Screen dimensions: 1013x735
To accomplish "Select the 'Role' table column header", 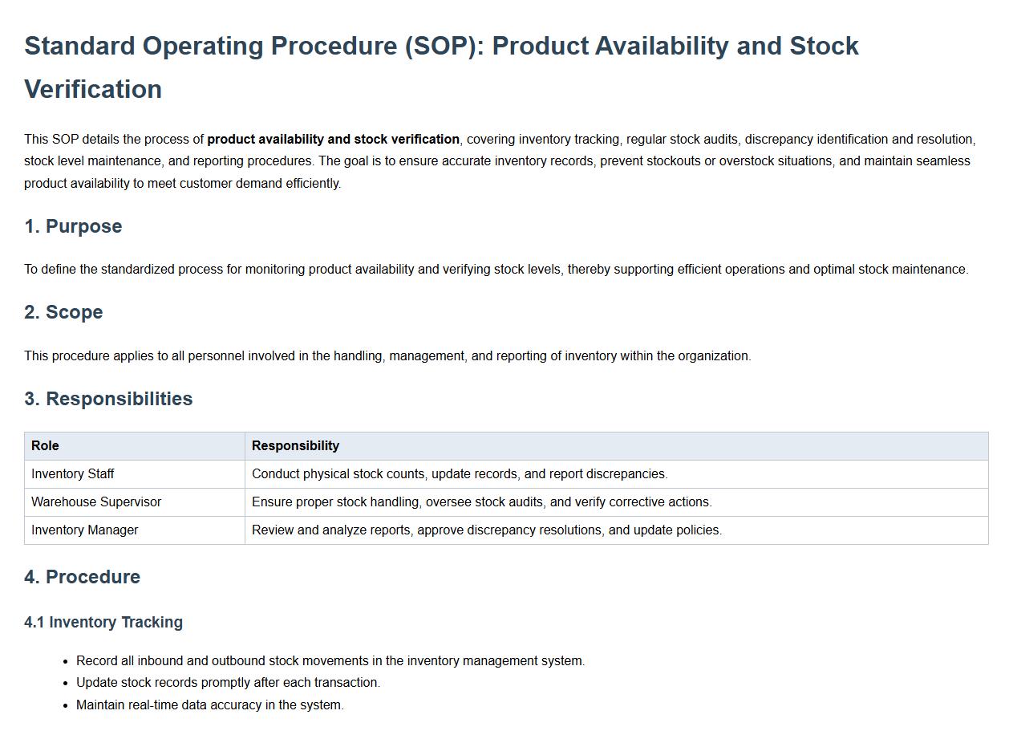I will click(x=45, y=446).
